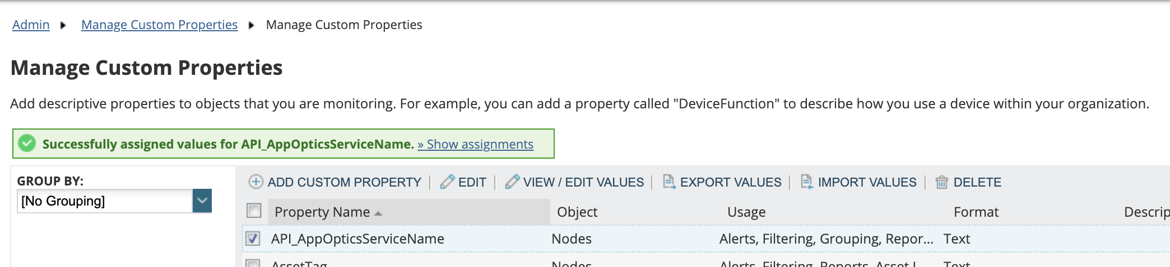Open Manage Custom Properties breadcrumb link
1170x267 pixels.
point(159,25)
